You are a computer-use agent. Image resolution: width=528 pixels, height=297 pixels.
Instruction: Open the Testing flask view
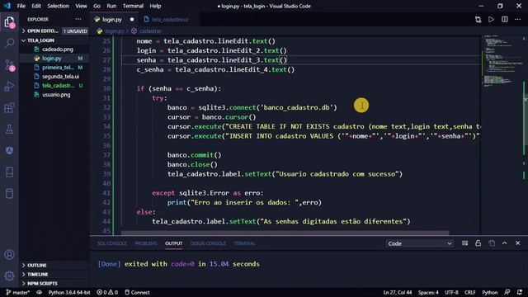pos(9,130)
